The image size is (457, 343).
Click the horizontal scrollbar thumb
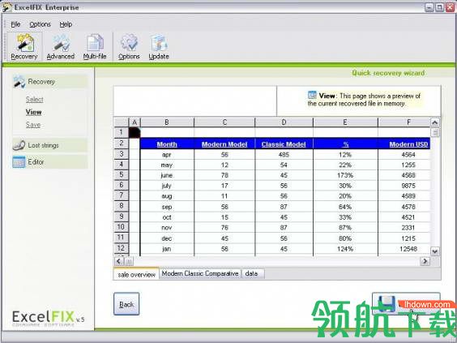pyautogui.click(x=130, y=261)
